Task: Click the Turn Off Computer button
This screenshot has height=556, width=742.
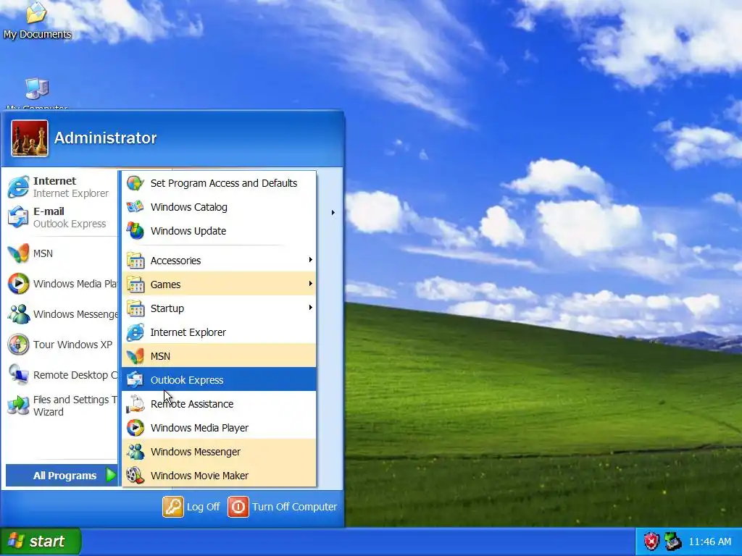Action: [283, 507]
